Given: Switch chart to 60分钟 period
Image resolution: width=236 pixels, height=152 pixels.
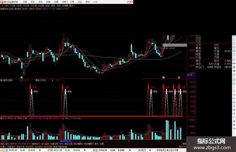Looking at the screenshot, I should pyautogui.click(x=41, y=5).
